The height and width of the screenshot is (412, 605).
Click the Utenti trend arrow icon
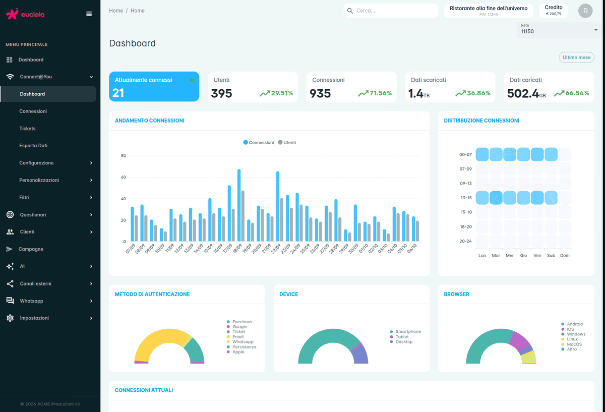(x=265, y=93)
